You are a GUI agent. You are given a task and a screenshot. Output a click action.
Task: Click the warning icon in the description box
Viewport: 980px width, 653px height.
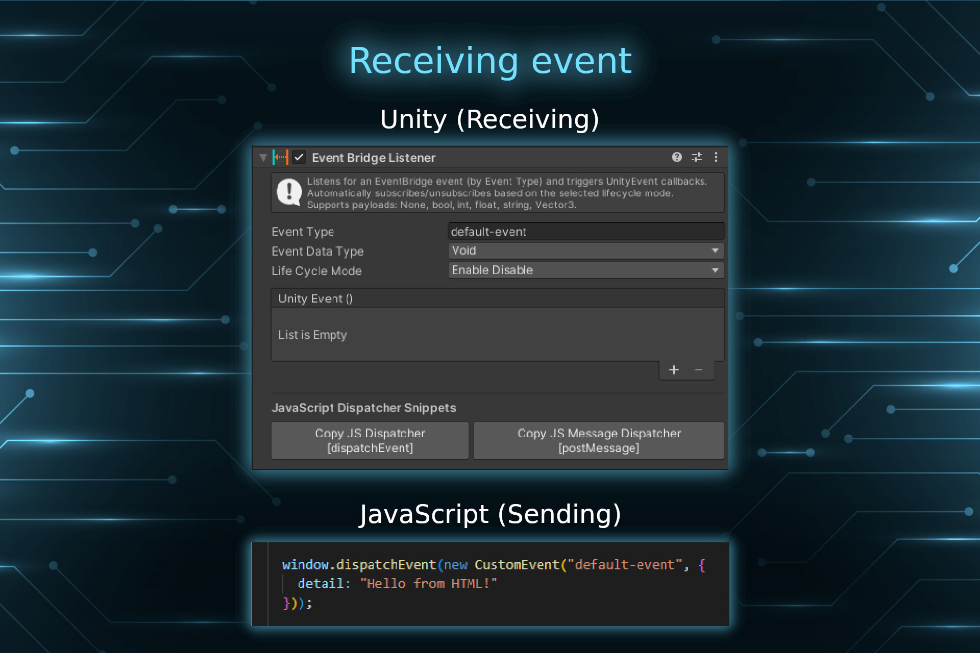[x=289, y=192]
